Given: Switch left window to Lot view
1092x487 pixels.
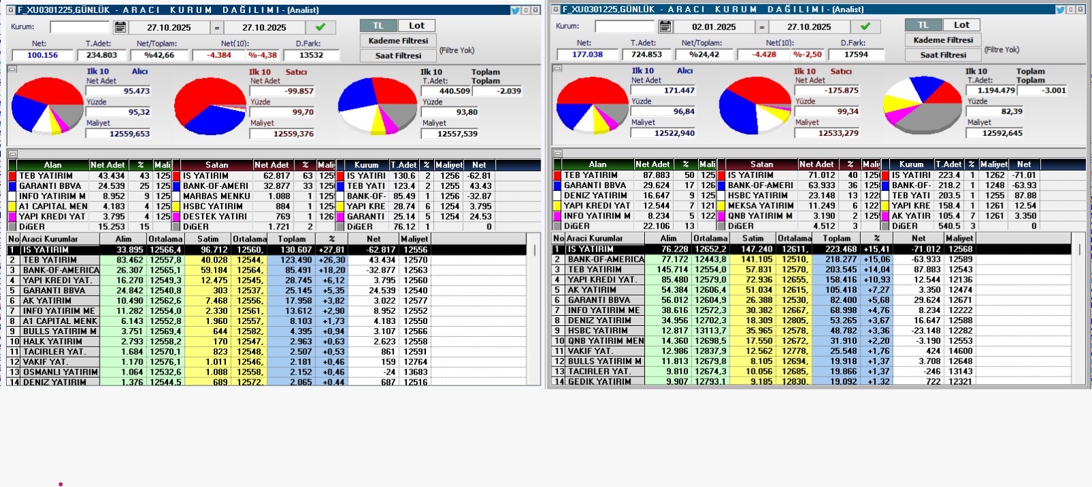Looking at the screenshot, I should pyautogui.click(x=416, y=26).
